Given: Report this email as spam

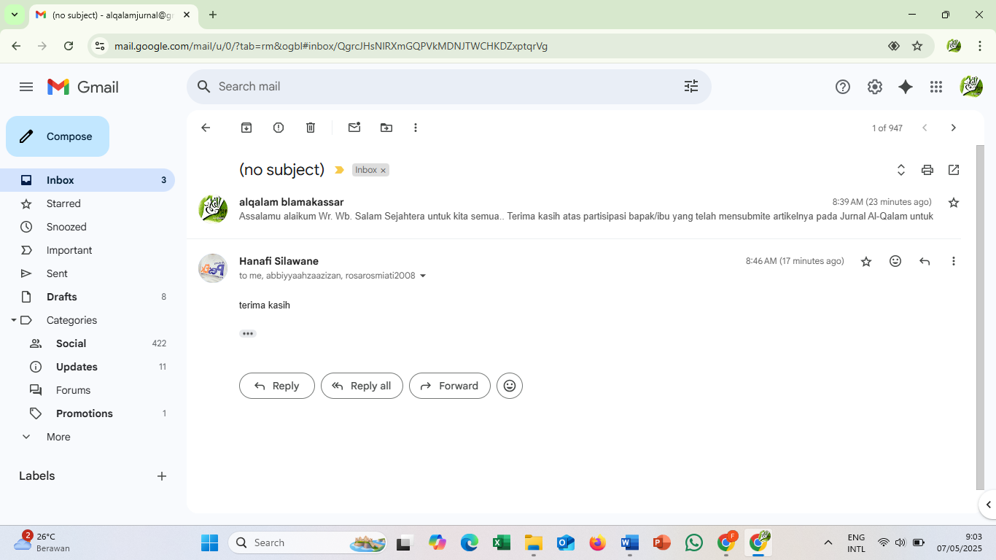Looking at the screenshot, I should coord(279,128).
